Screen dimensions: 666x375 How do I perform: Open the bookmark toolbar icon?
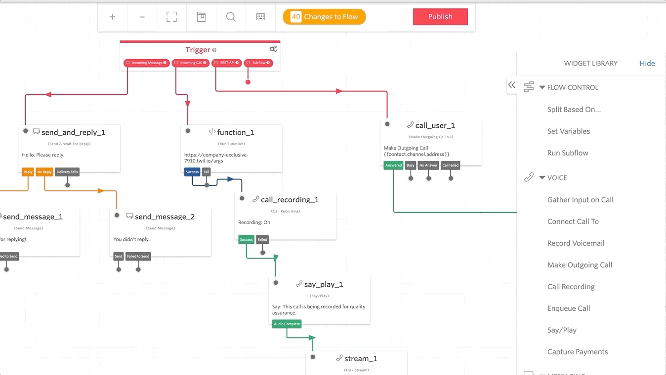(201, 17)
